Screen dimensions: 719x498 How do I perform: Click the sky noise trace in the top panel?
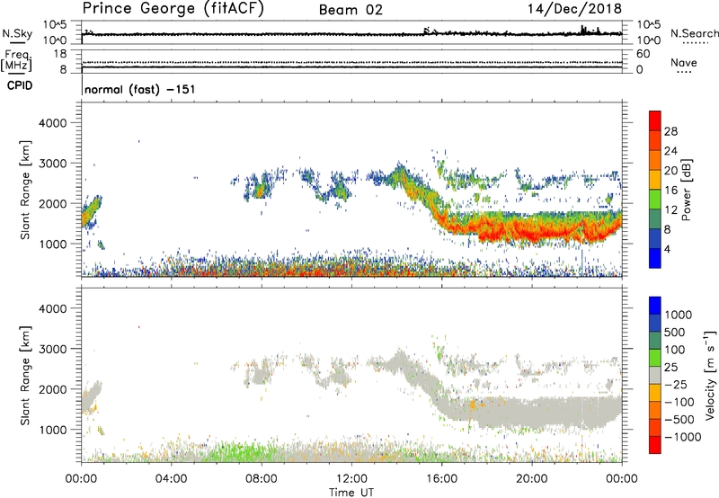point(351,34)
